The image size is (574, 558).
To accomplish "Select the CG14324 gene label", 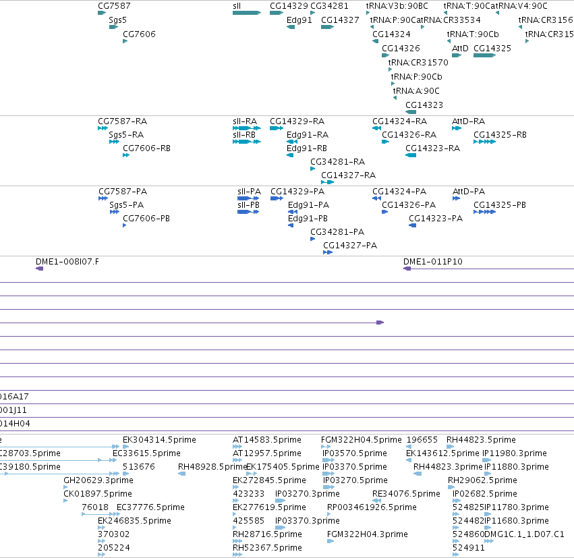I will [x=391, y=34].
